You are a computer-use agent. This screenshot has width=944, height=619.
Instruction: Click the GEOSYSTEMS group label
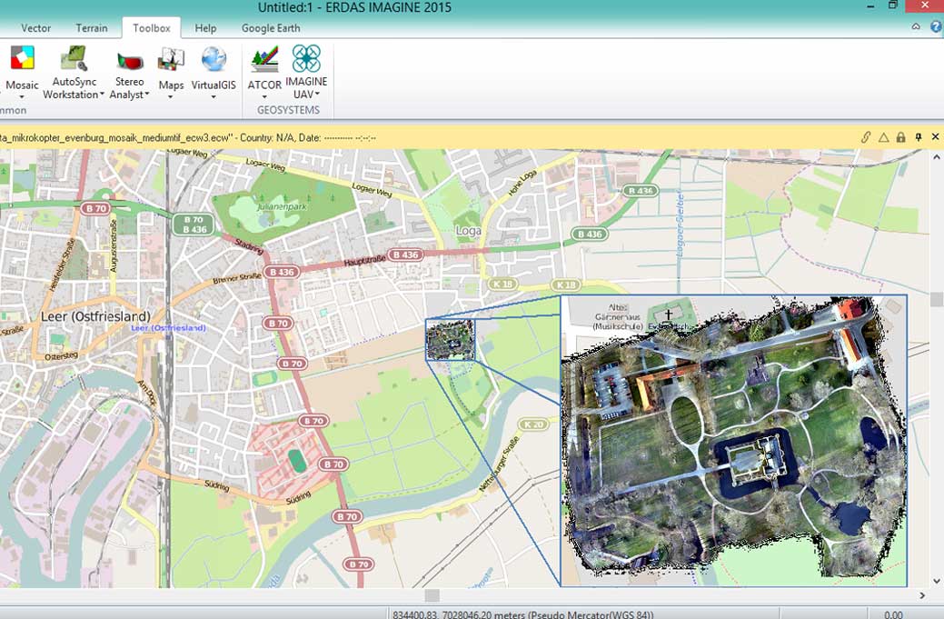tap(288, 110)
